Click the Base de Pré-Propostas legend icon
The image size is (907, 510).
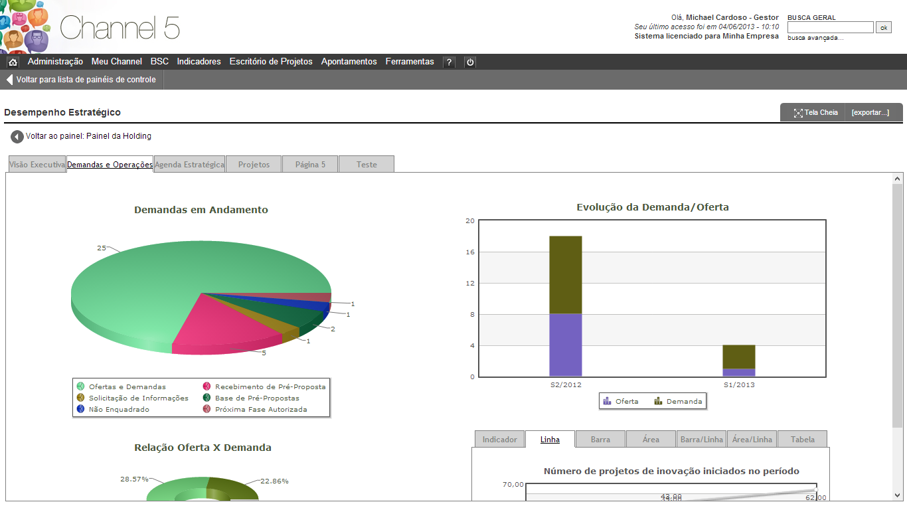coord(206,398)
